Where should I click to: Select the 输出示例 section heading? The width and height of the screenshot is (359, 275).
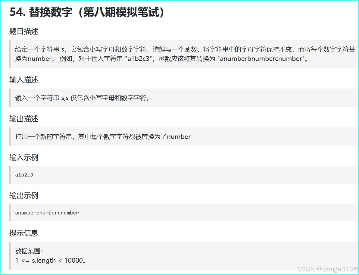tap(23, 195)
